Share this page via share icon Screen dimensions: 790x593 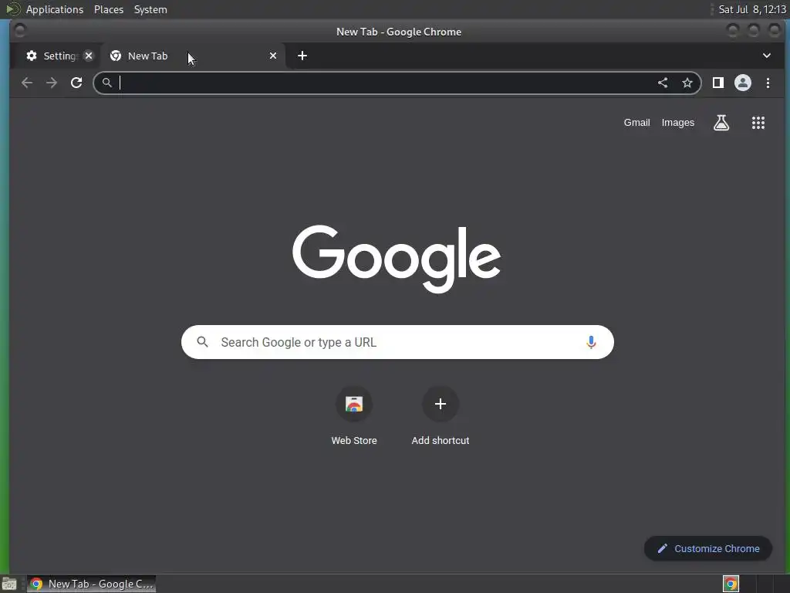663,83
